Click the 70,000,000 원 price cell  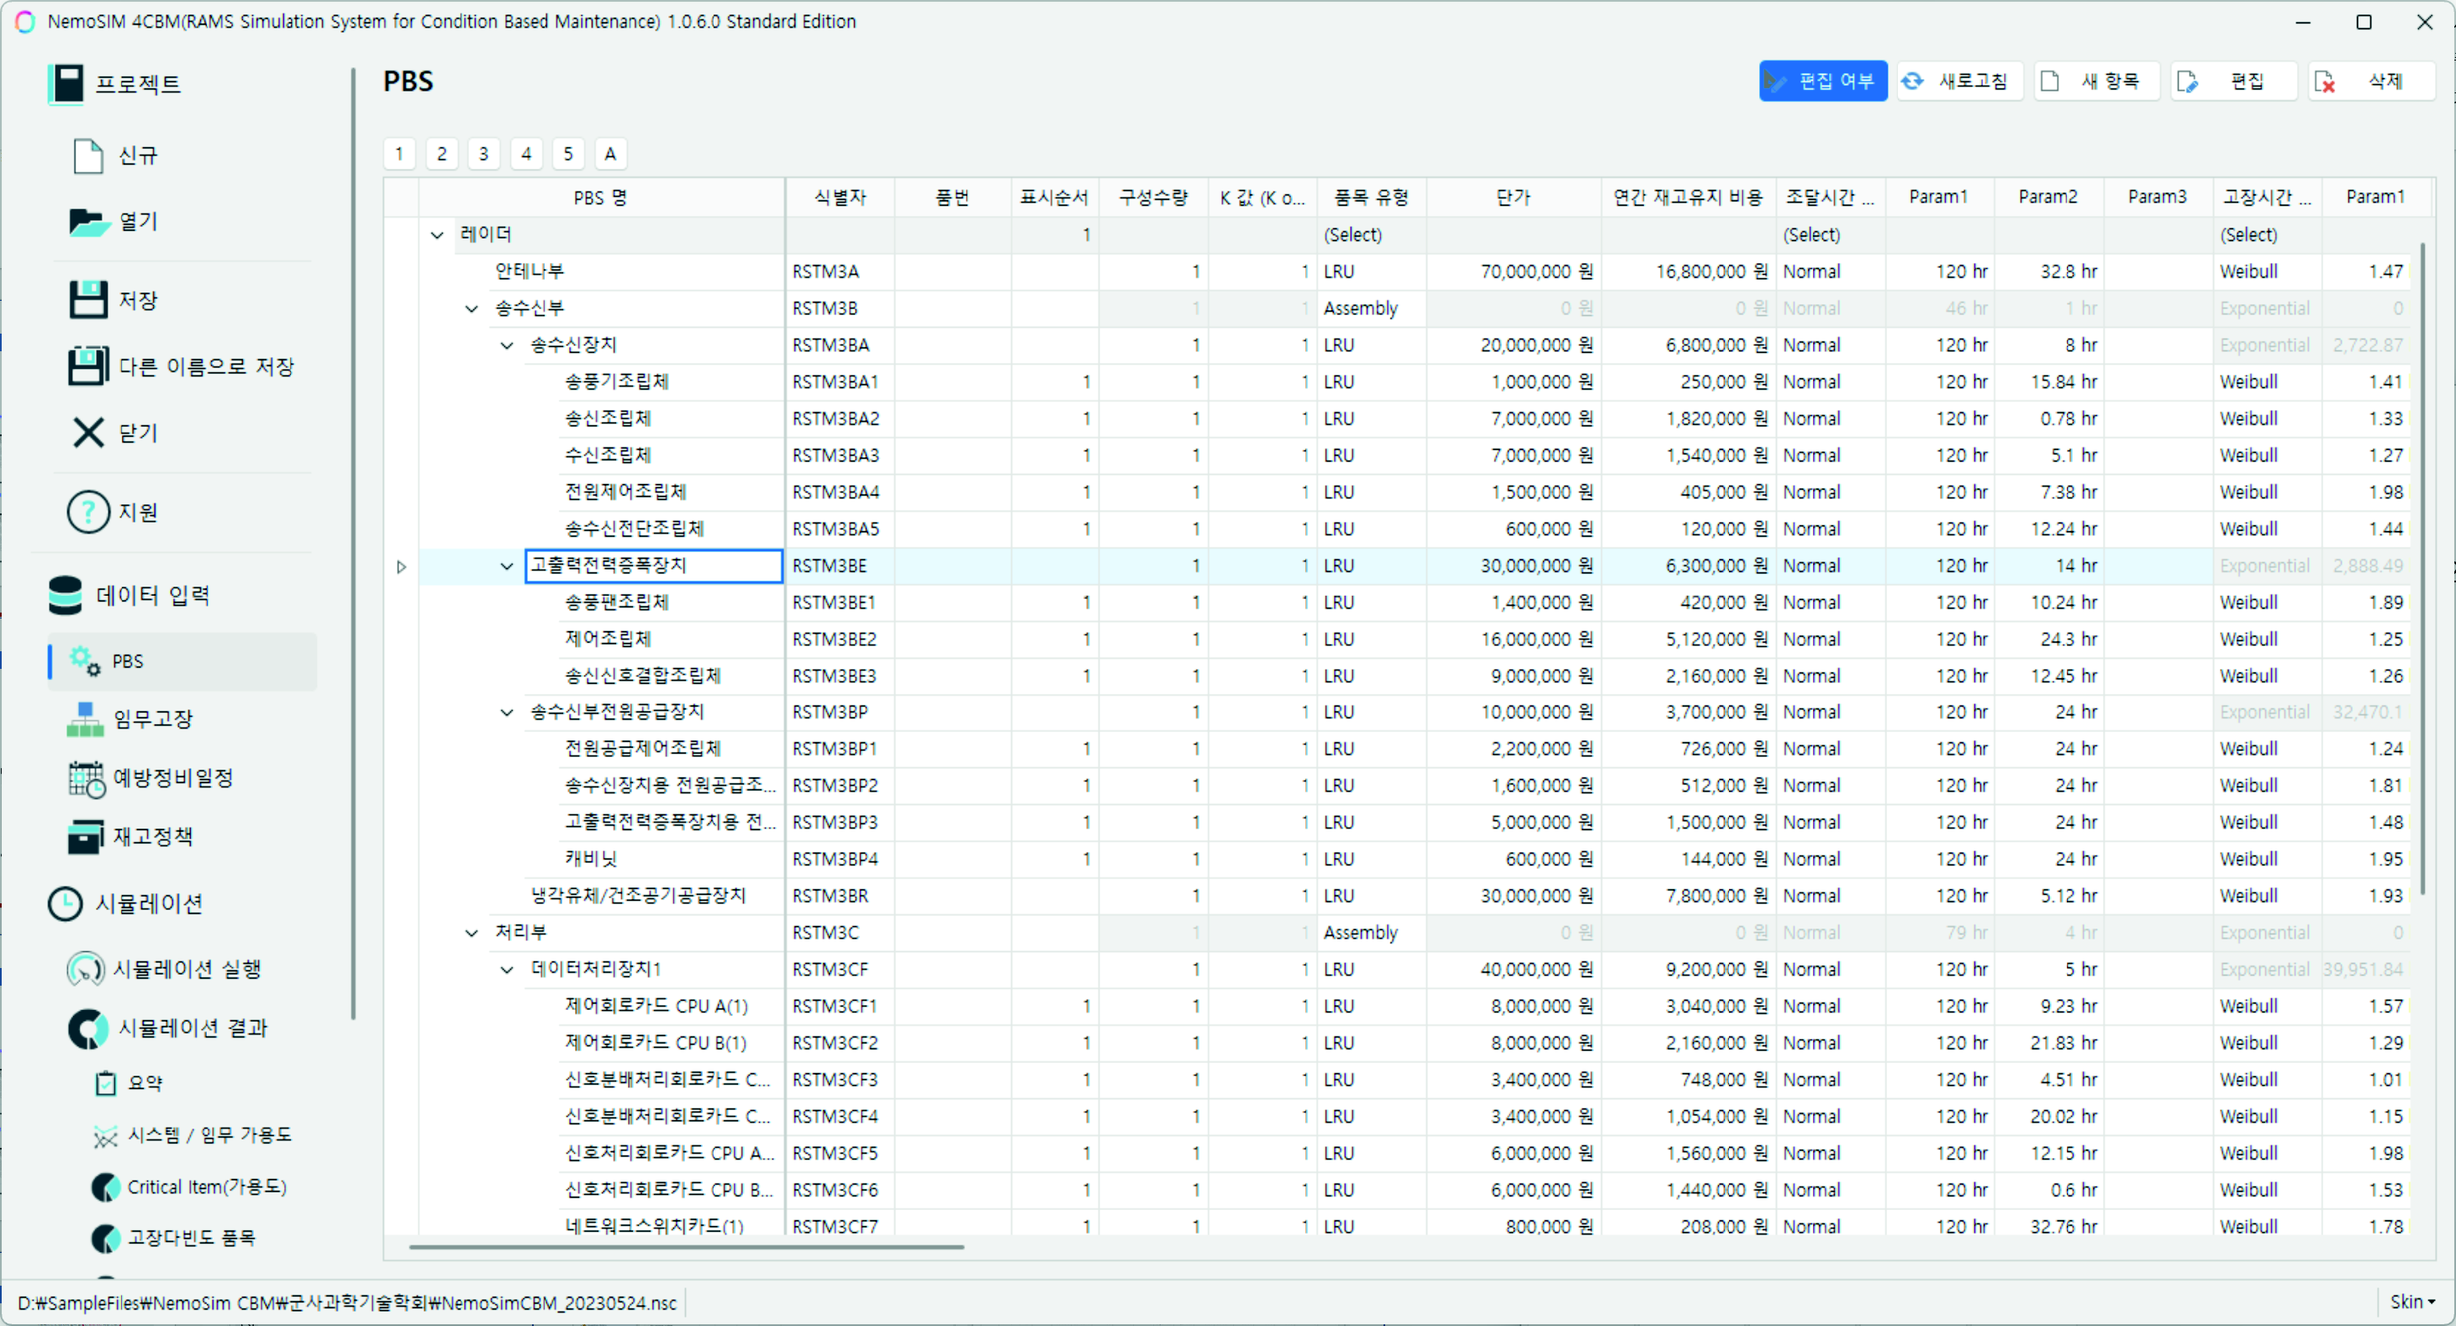tap(1513, 271)
